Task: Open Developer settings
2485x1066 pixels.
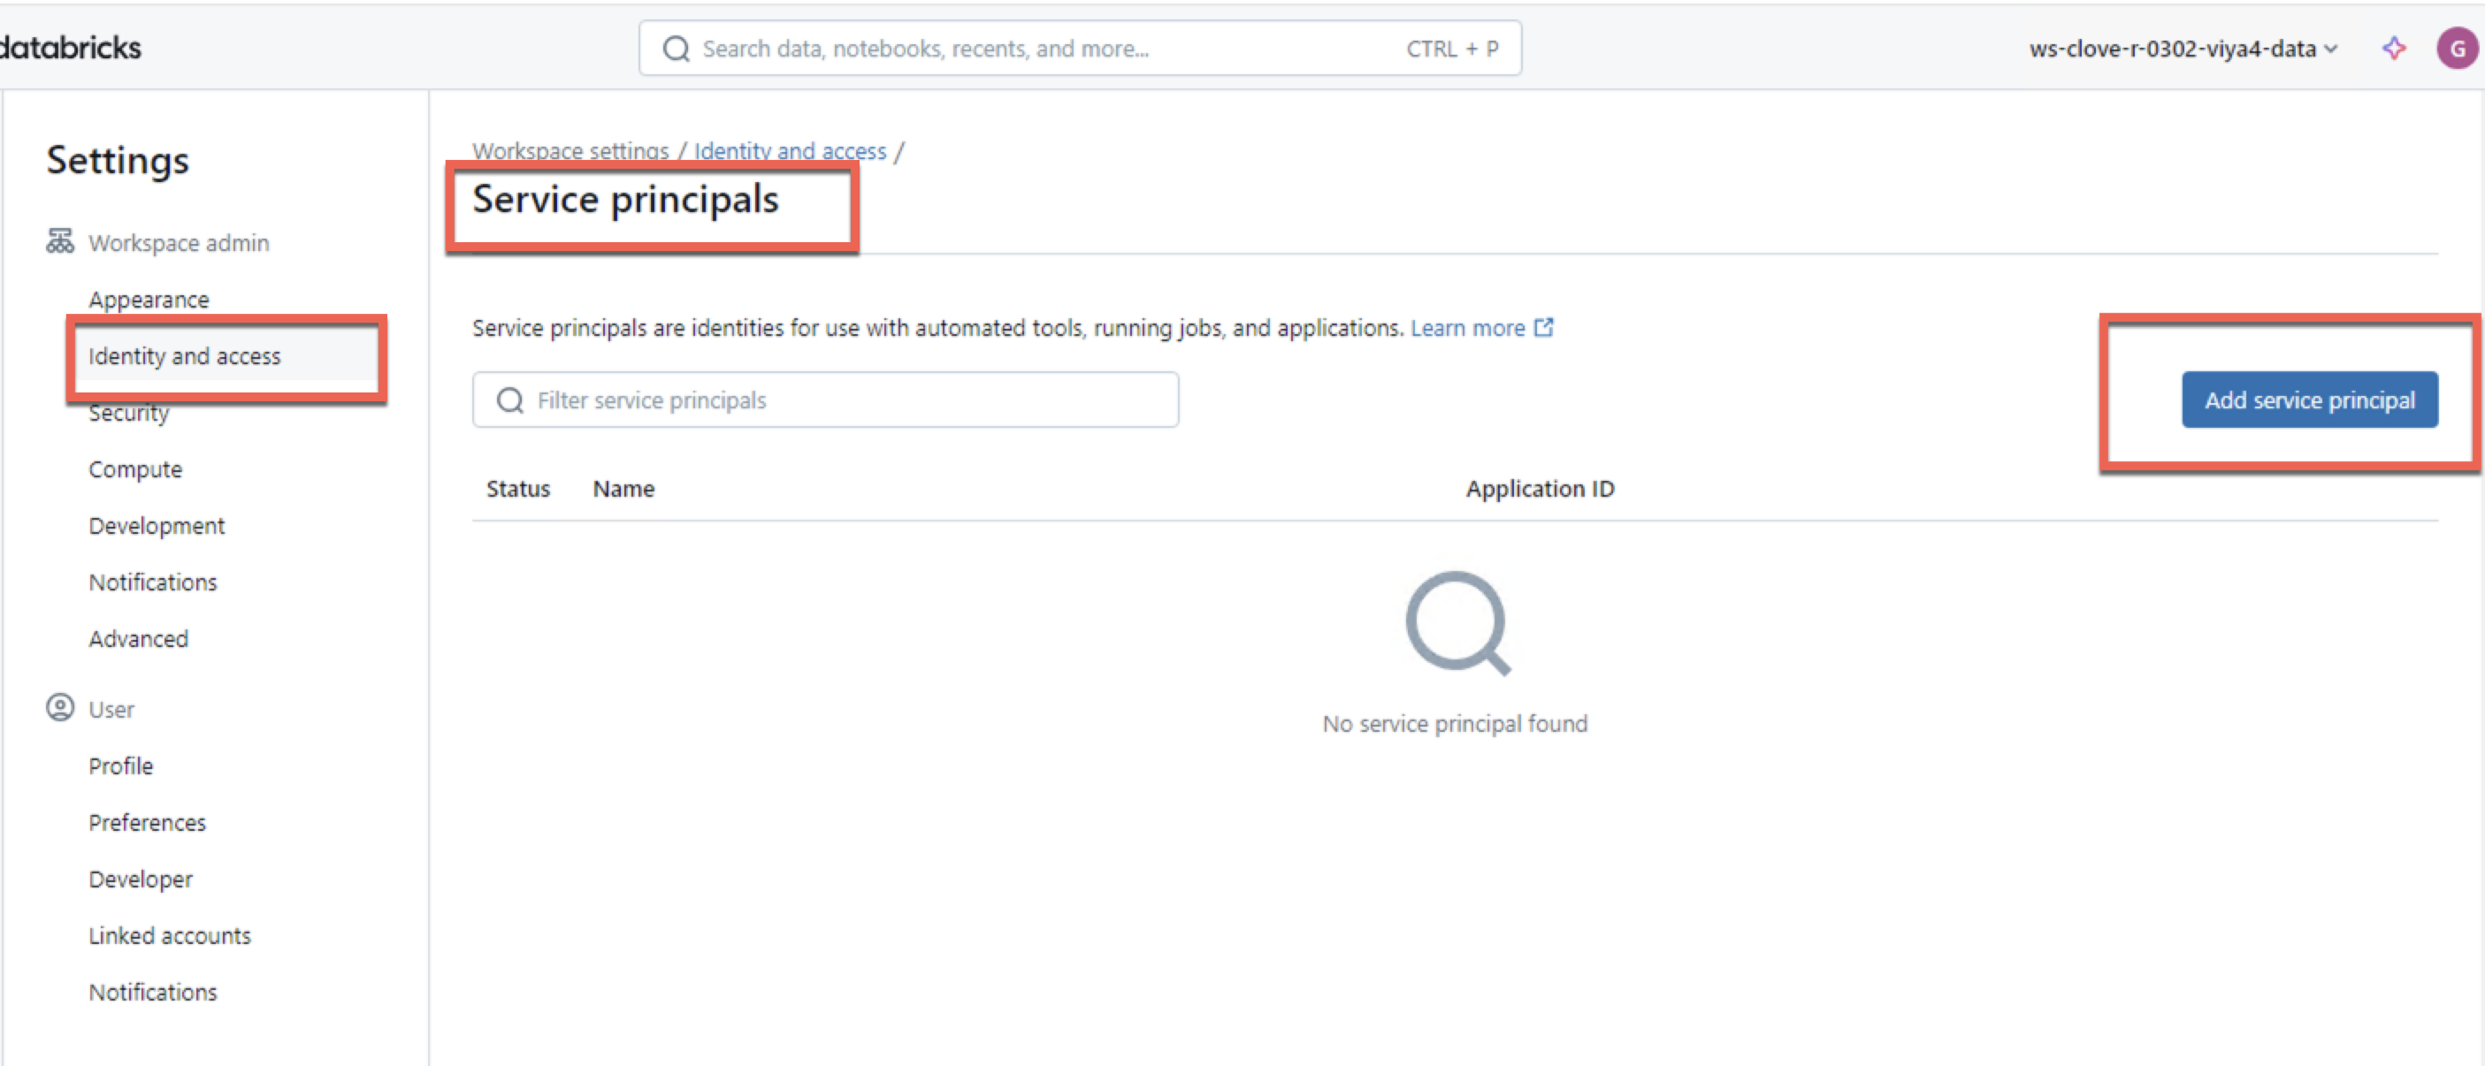Action: coord(140,878)
